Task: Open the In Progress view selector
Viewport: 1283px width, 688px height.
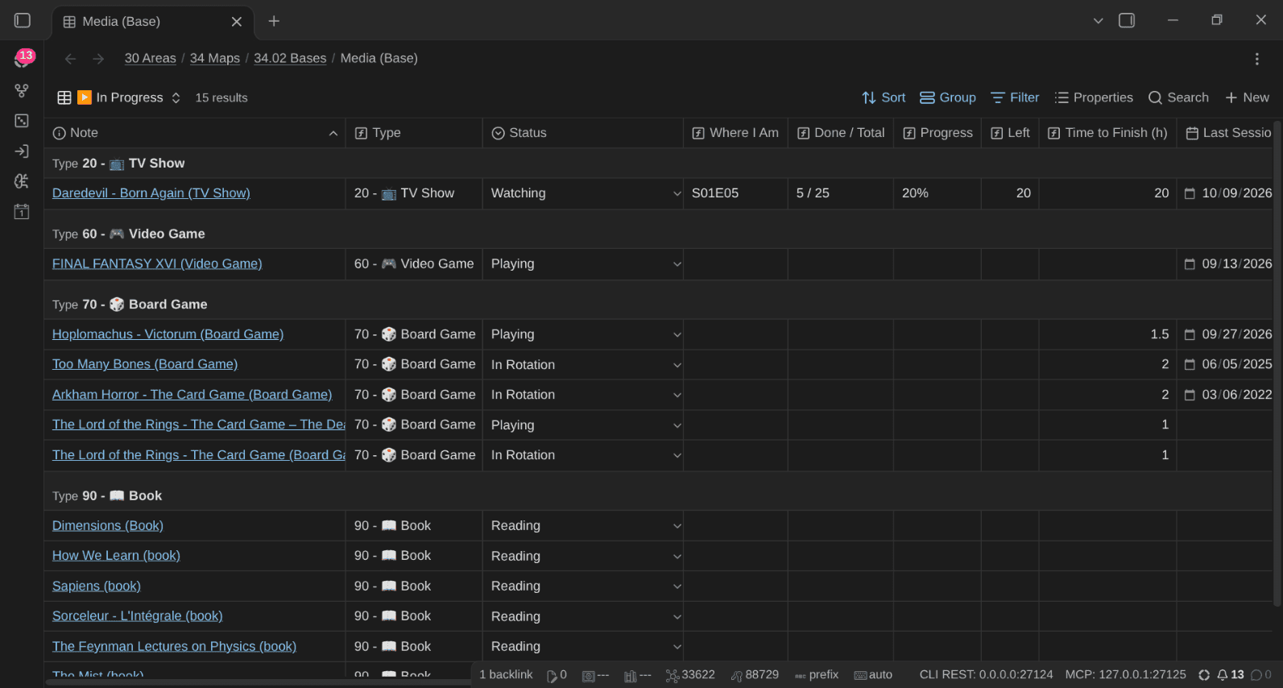Action: click(x=119, y=97)
